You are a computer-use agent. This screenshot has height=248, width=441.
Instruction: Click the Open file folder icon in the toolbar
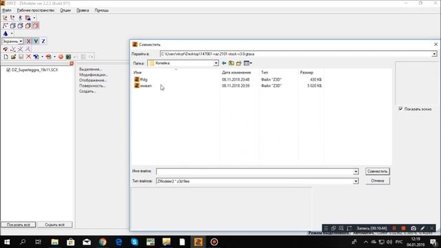(x=13, y=56)
